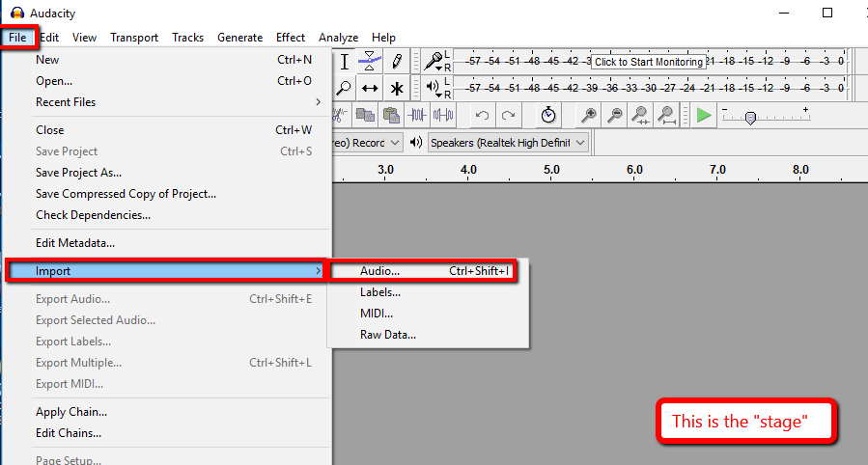Click the Sync-Lock clock icon
Image resolution: width=868 pixels, height=465 pixels.
[548, 115]
